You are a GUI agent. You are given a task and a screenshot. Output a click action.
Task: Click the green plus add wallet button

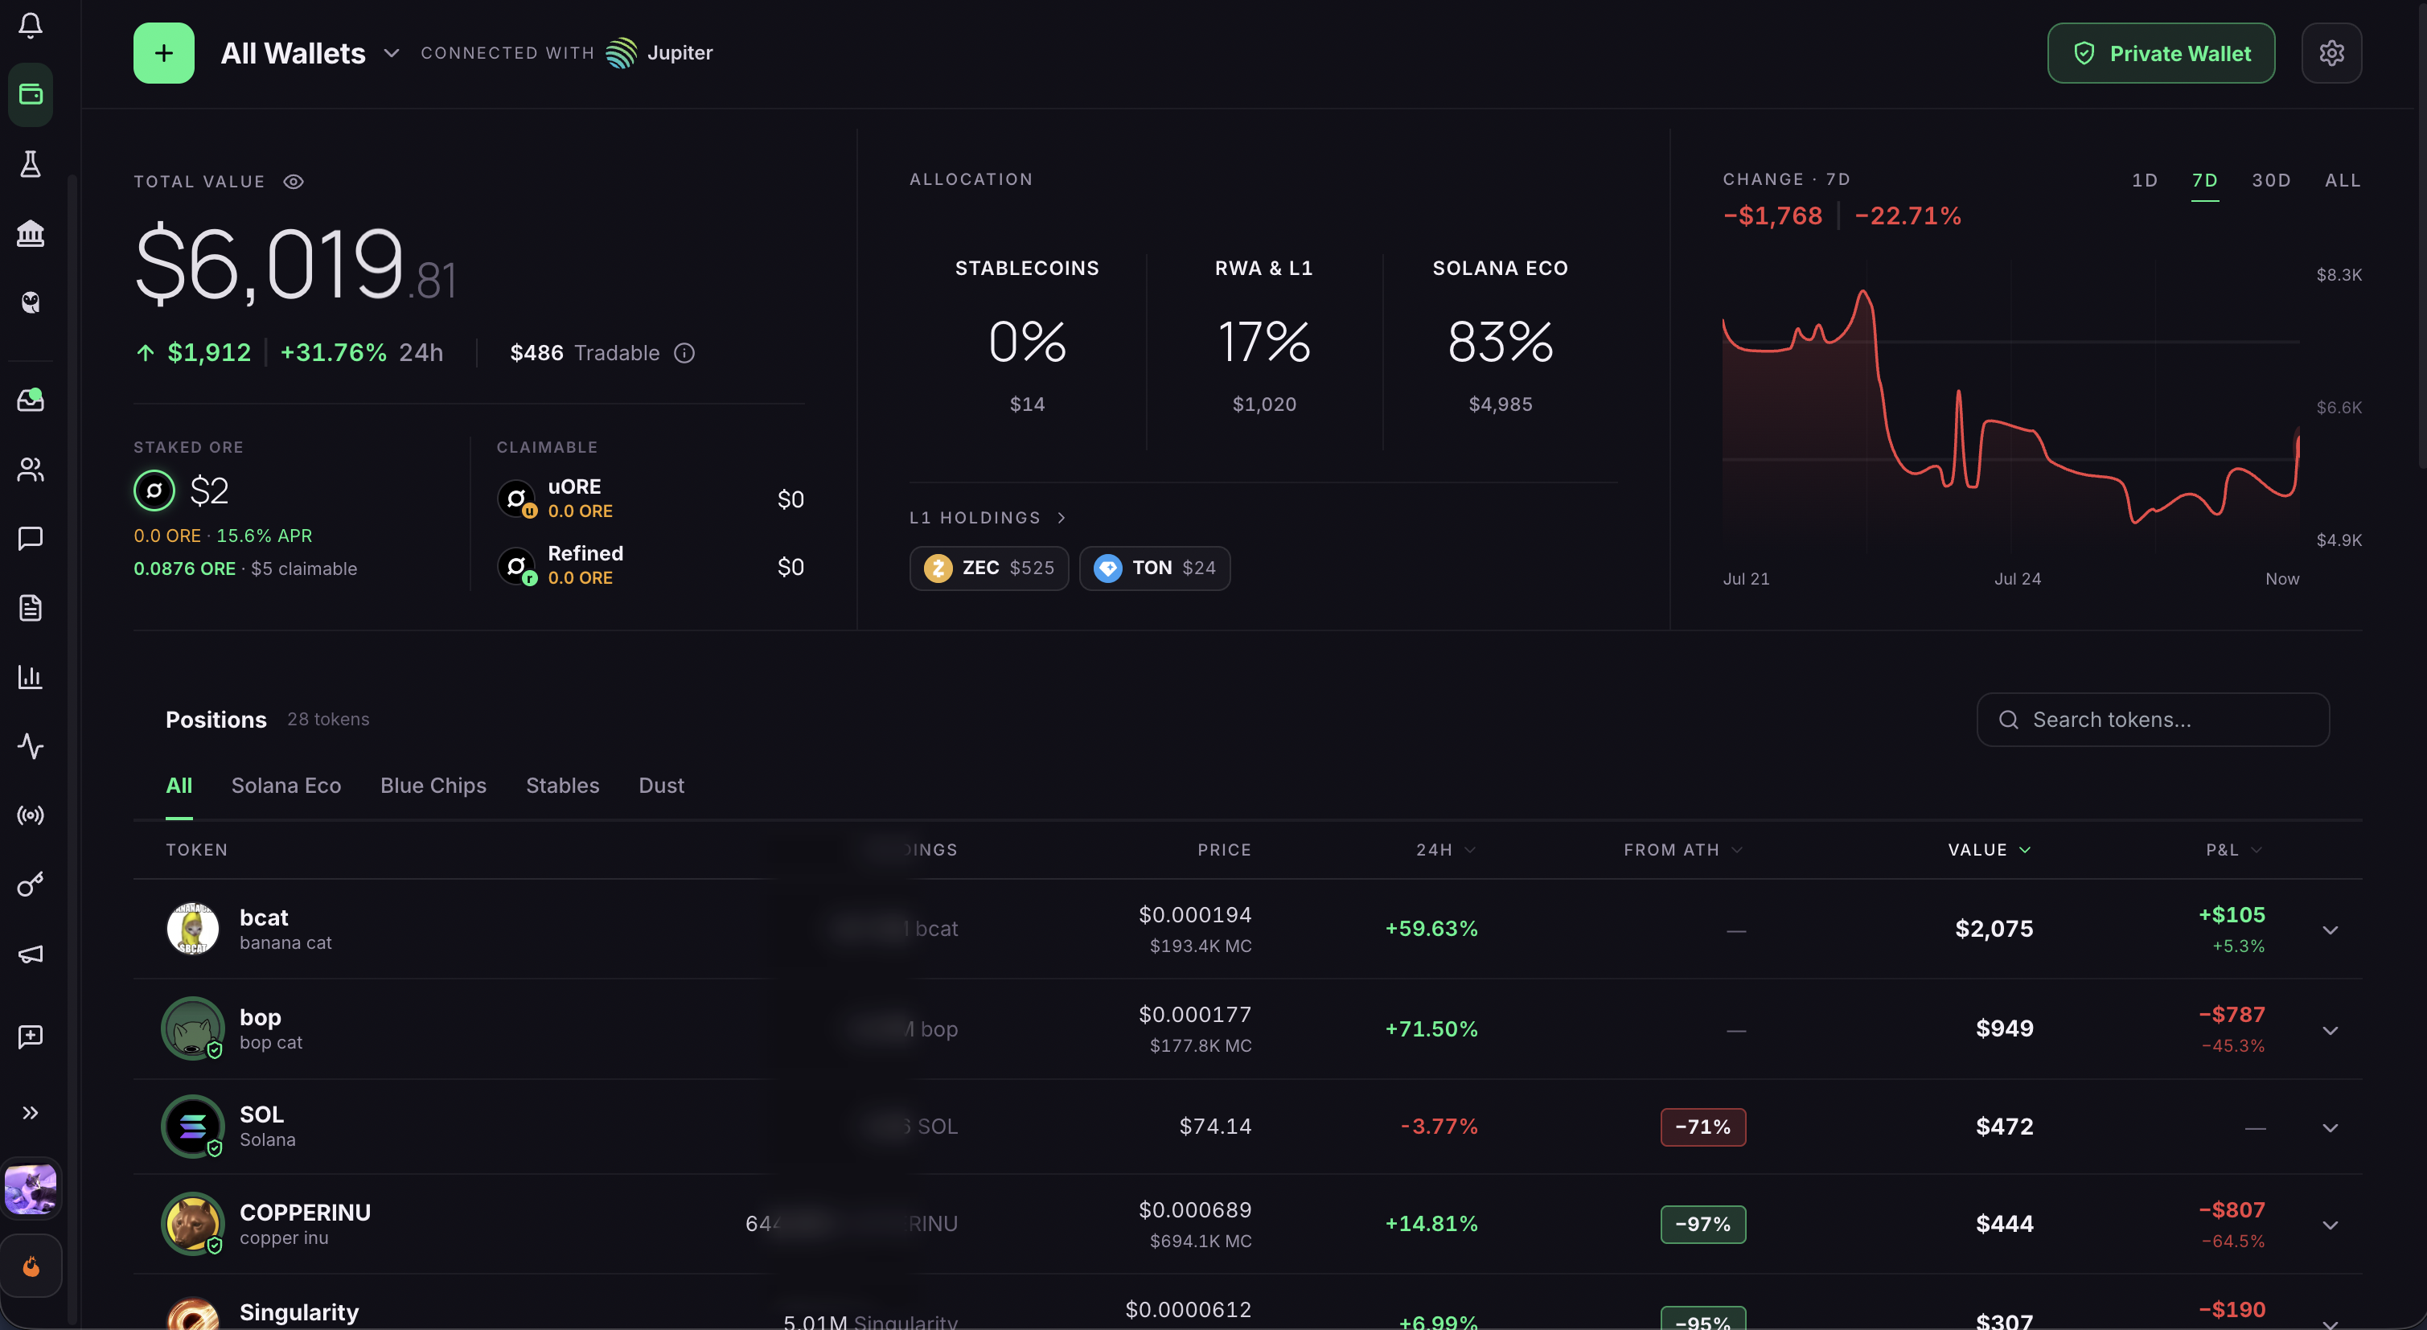pyautogui.click(x=164, y=53)
